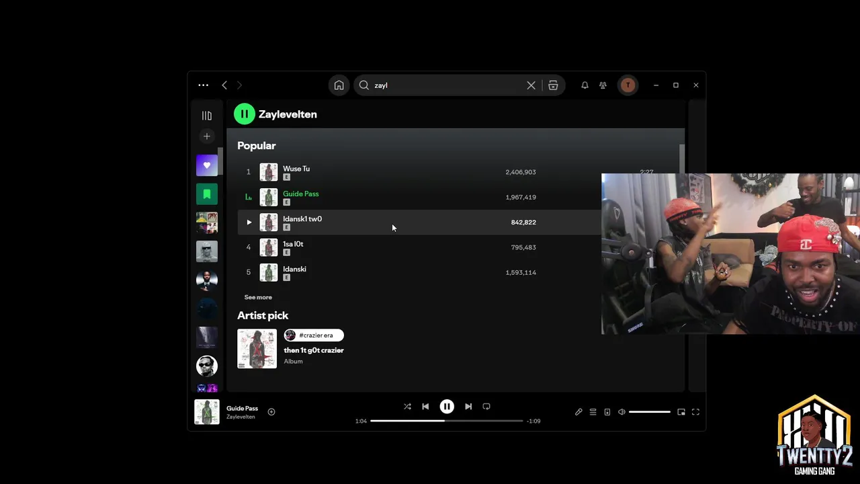The width and height of the screenshot is (860, 484).
Task: Open Connect to a device
Action: click(607, 412)
